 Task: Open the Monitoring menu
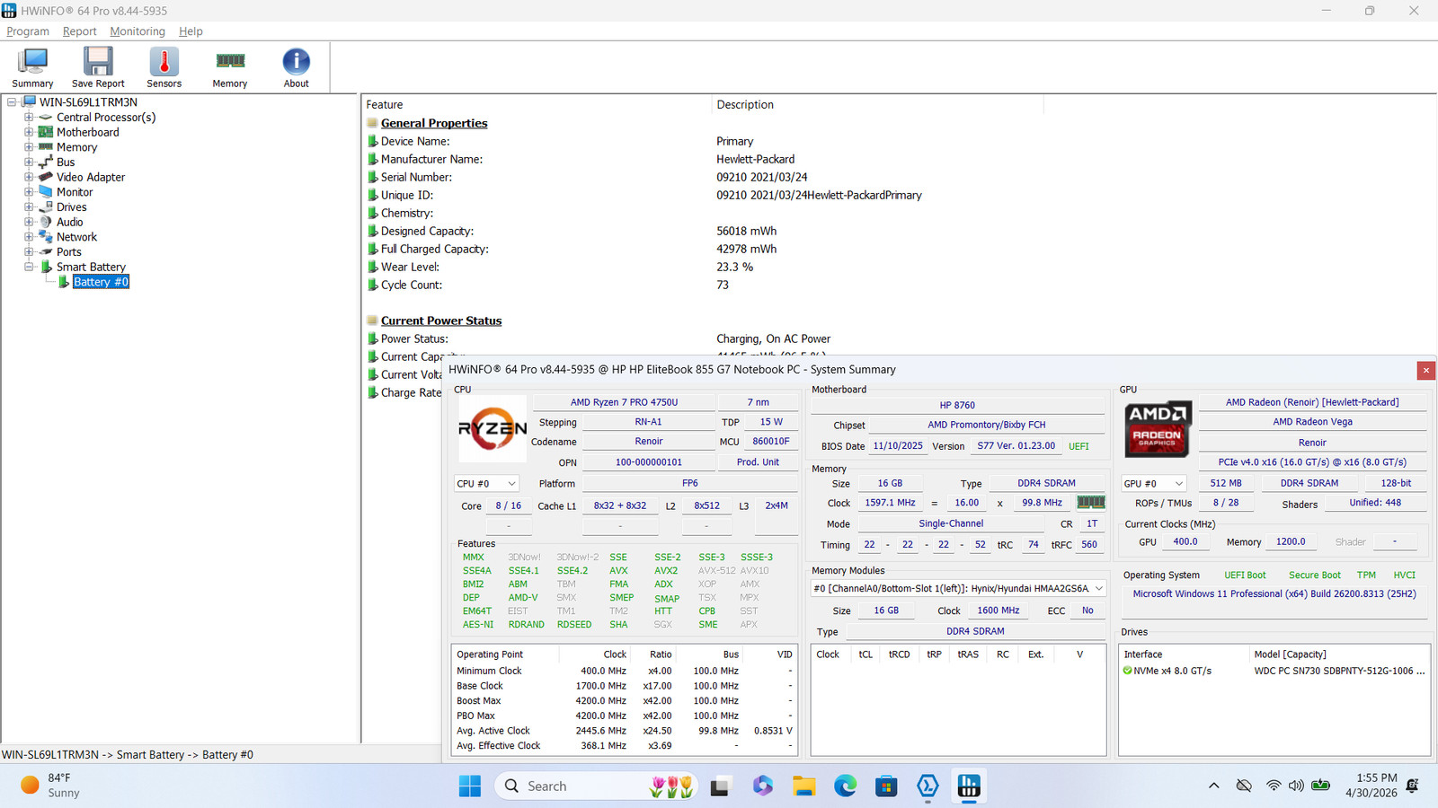(138, 31)
